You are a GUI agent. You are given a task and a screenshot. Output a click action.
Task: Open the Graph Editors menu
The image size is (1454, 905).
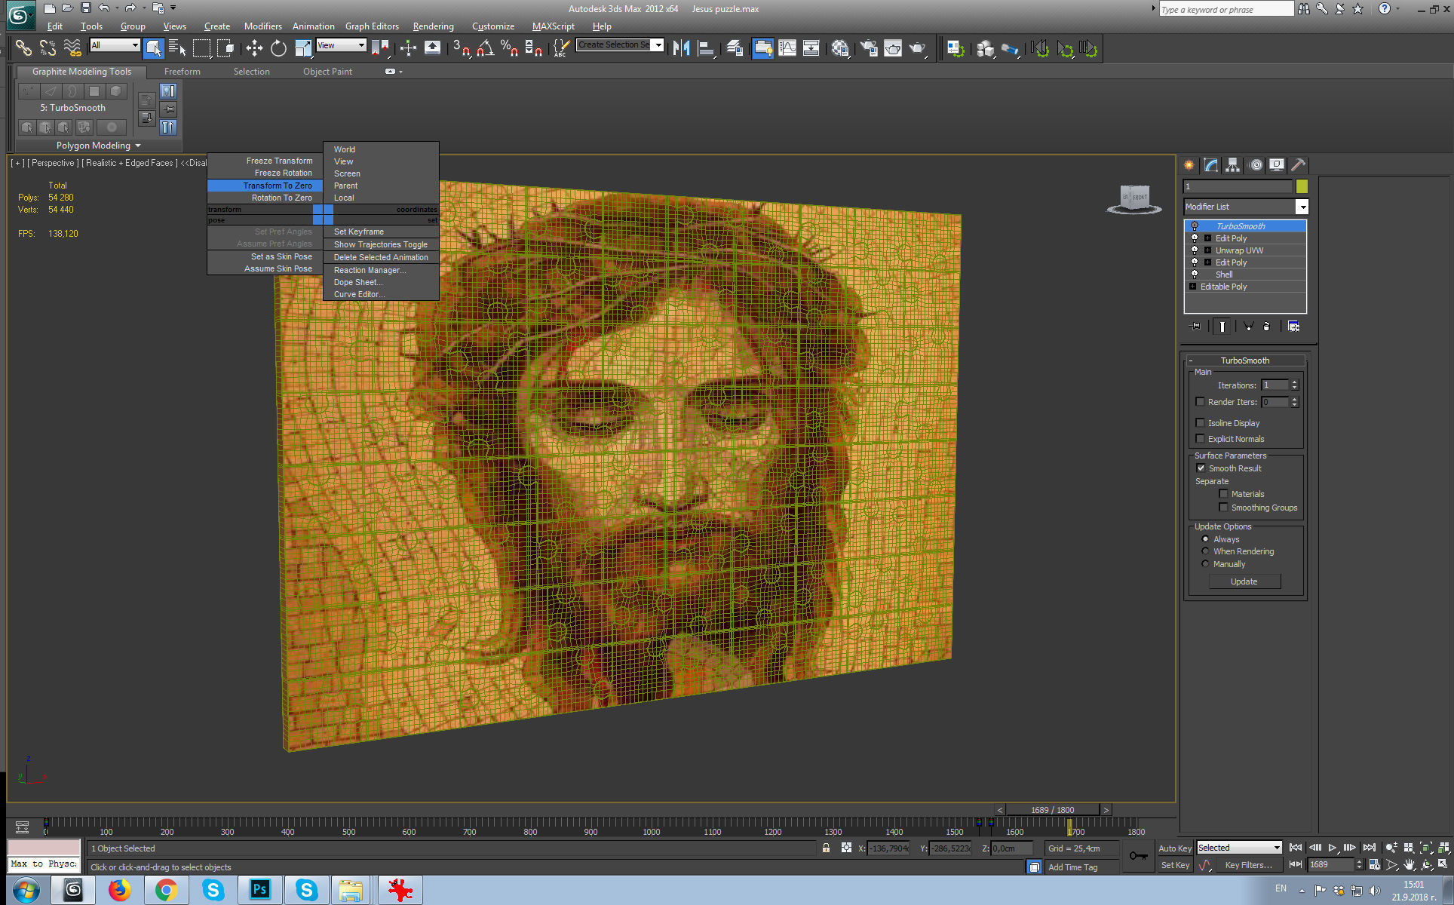(x=372, y=26)
